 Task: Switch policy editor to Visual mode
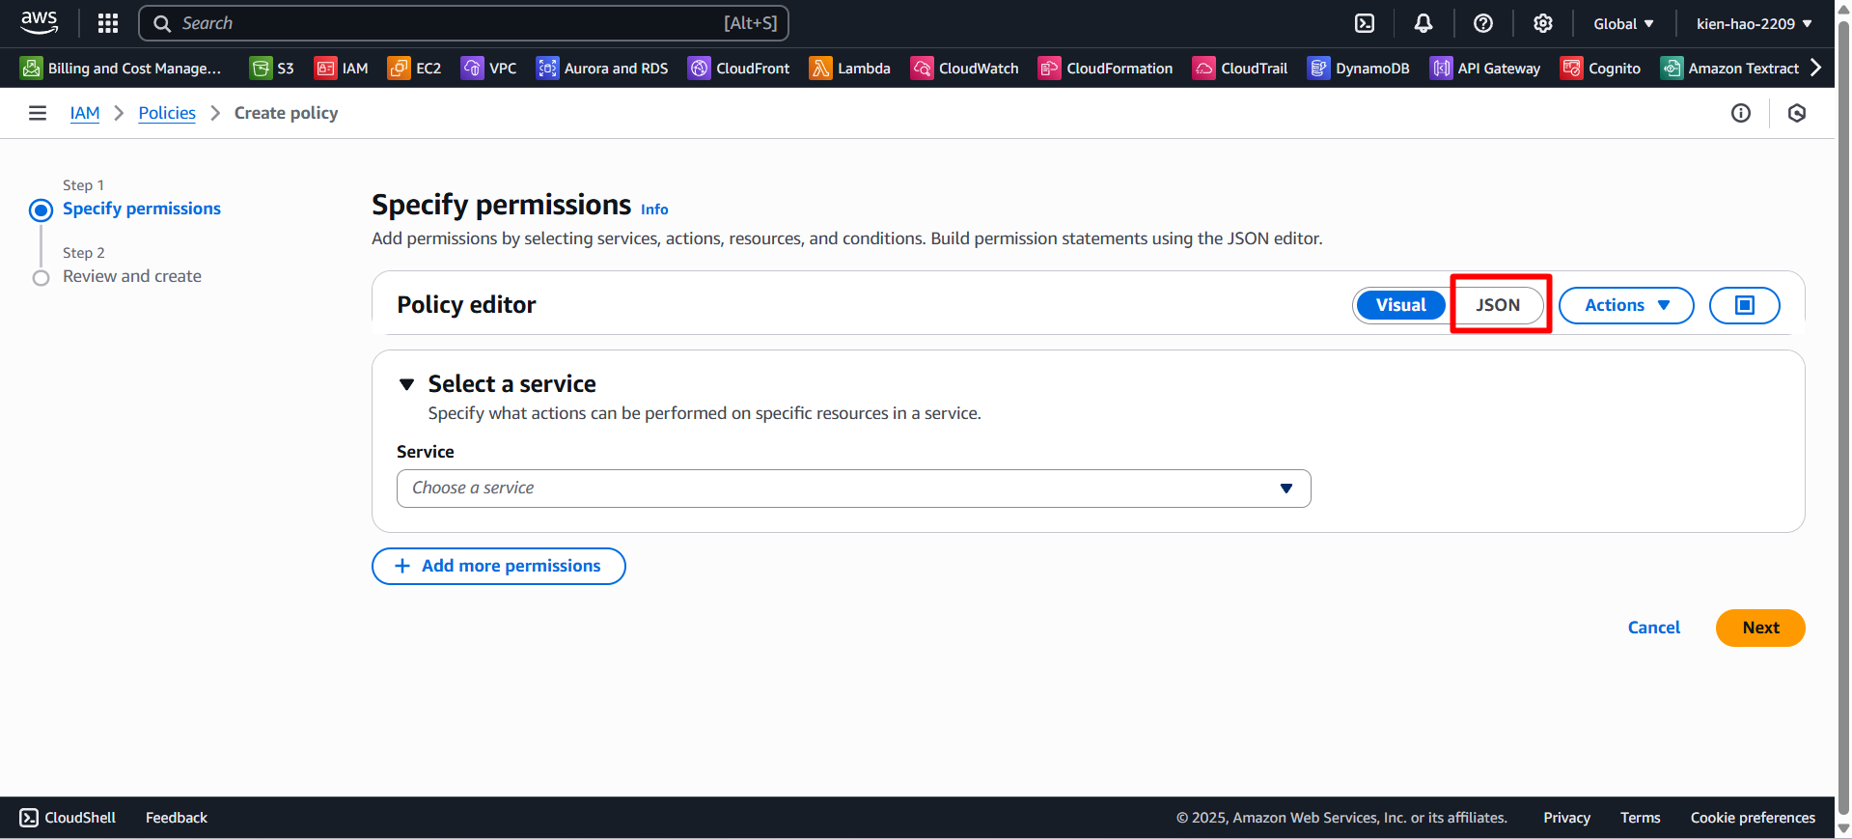tap(1400, 305)
